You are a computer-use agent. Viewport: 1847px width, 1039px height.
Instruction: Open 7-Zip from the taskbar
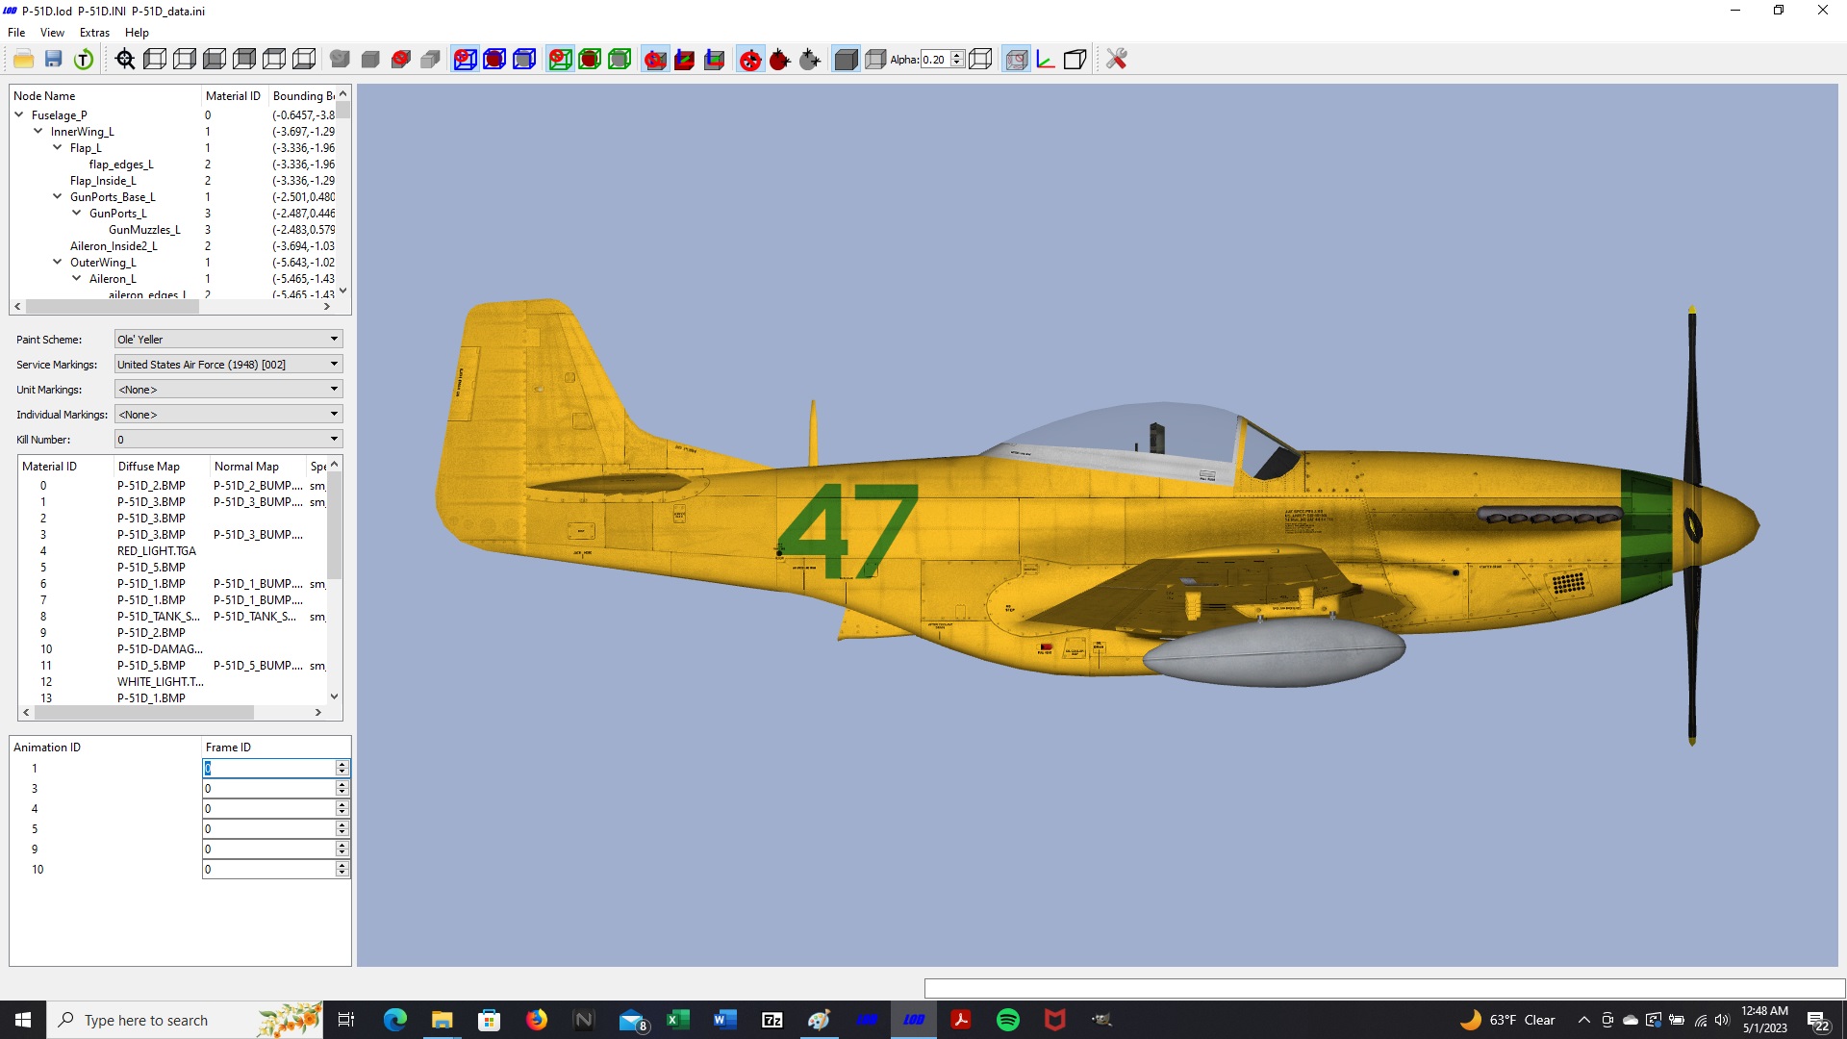coord(772,1020)
